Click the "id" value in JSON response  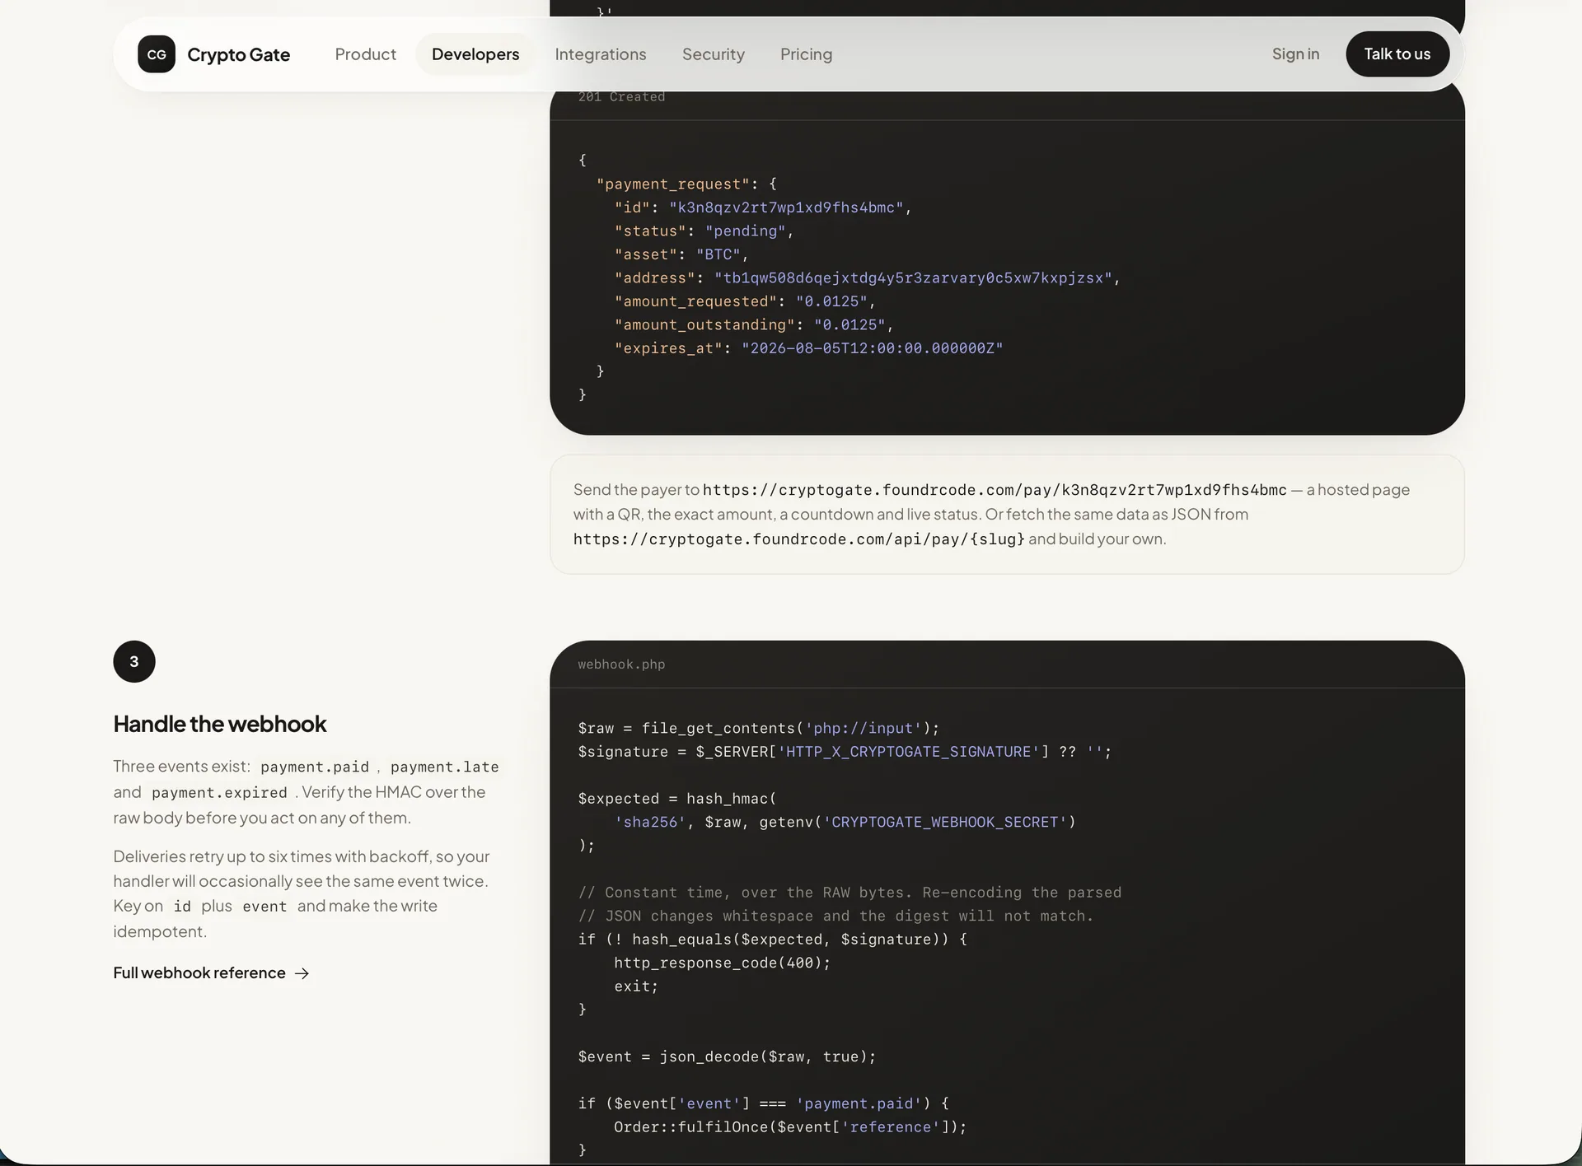click(786, 208)
